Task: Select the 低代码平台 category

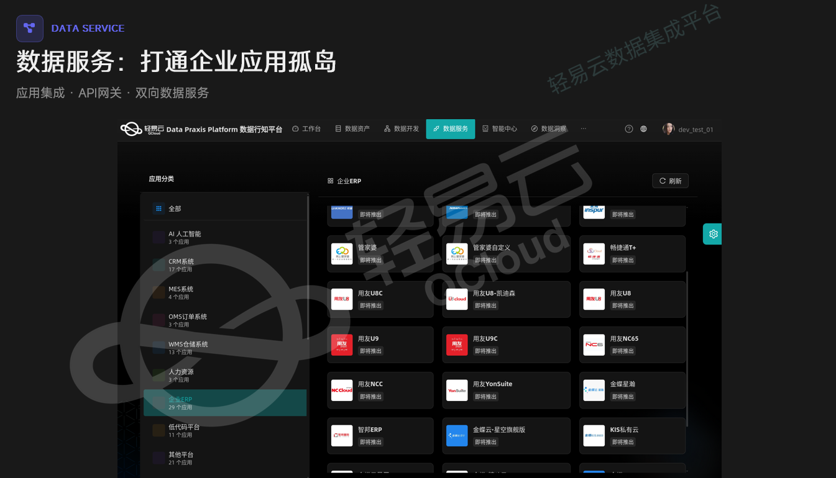Action: pyautogui.click(x=184, y=430)
